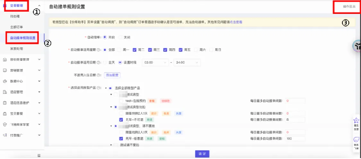Click room count field for test+在线预约
Viewport: 361px width, 159px height.
tap(295, 101)
